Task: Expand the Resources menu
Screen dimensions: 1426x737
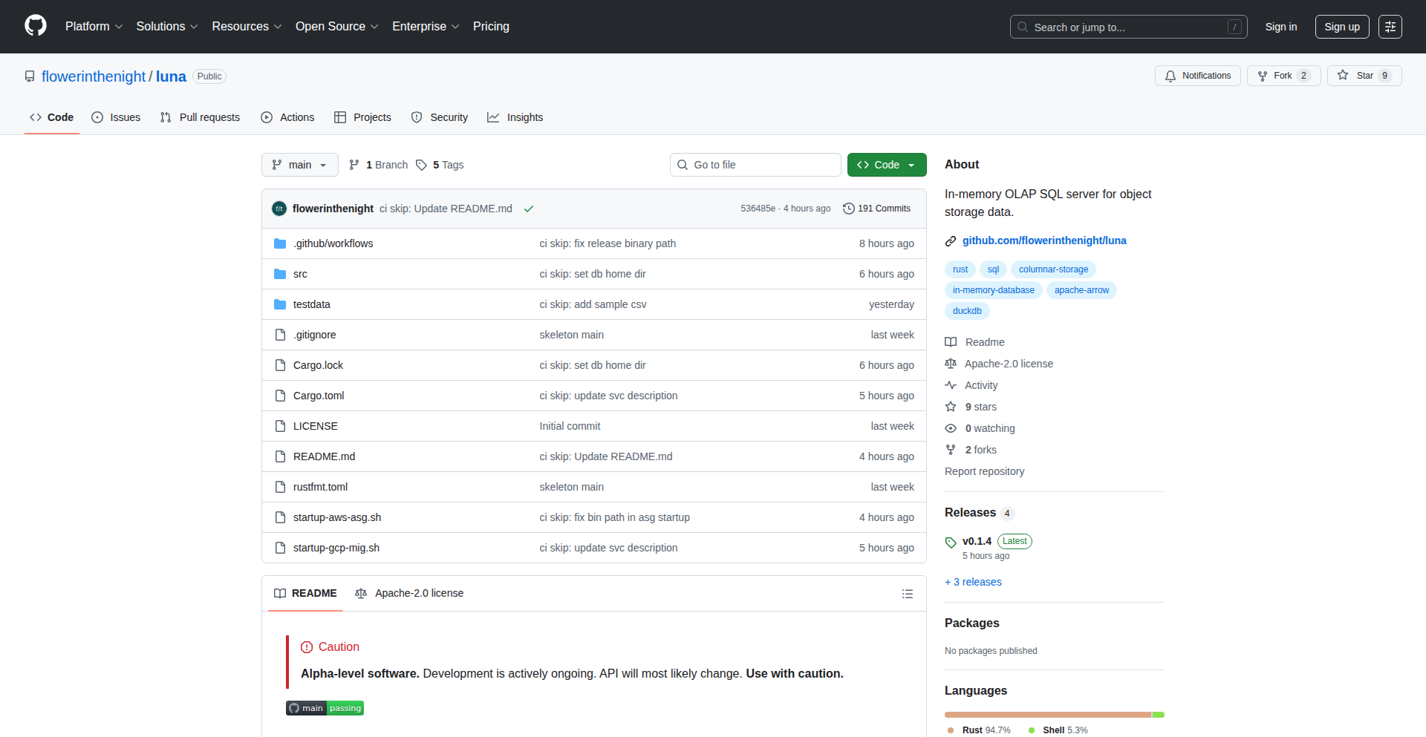Action: (247, 26)
